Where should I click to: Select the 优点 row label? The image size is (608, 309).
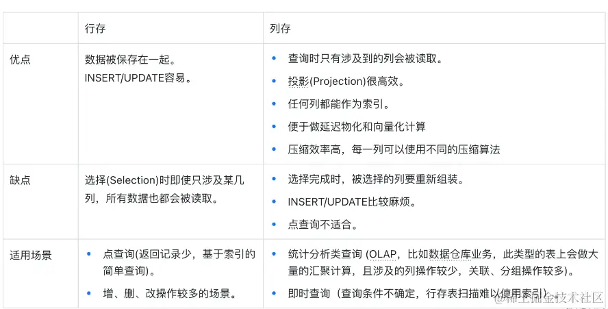(x=20, y=60)
